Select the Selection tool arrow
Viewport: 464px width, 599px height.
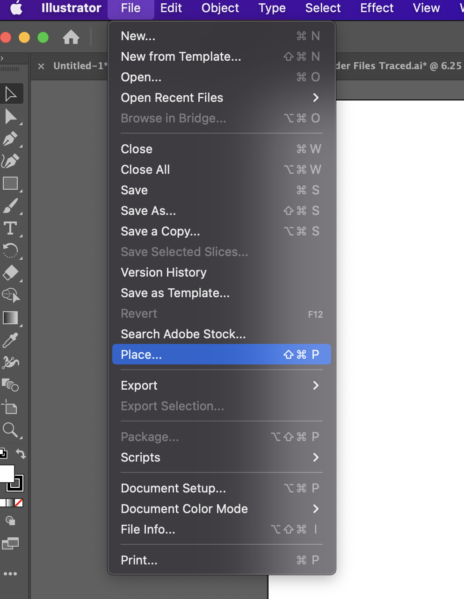11,94
